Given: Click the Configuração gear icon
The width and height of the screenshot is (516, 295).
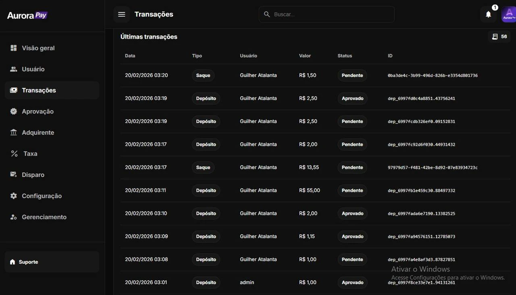Looking at the screenshot, I should 14,196.
